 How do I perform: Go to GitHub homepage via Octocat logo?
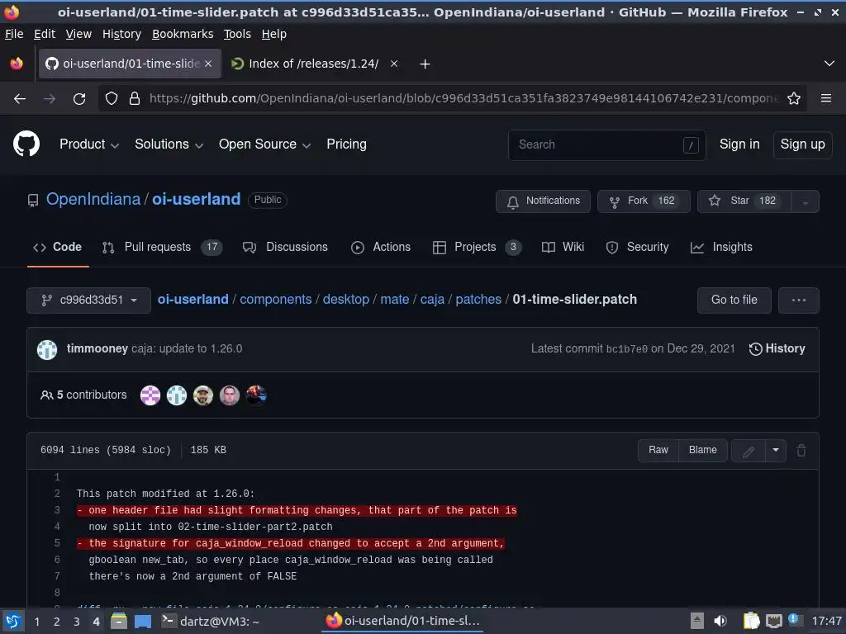(26, 144)
